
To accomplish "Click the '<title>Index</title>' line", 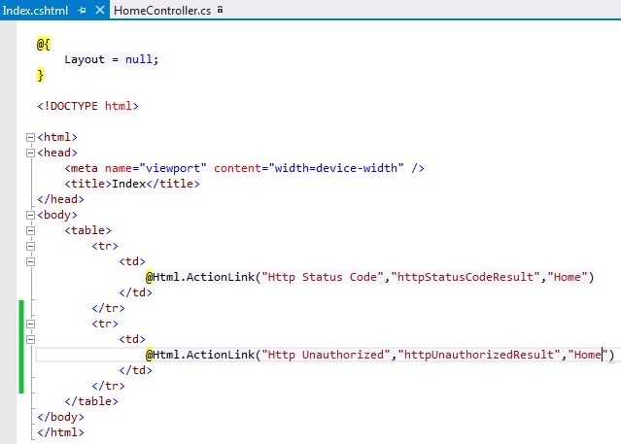I will [x=132, y=184].
